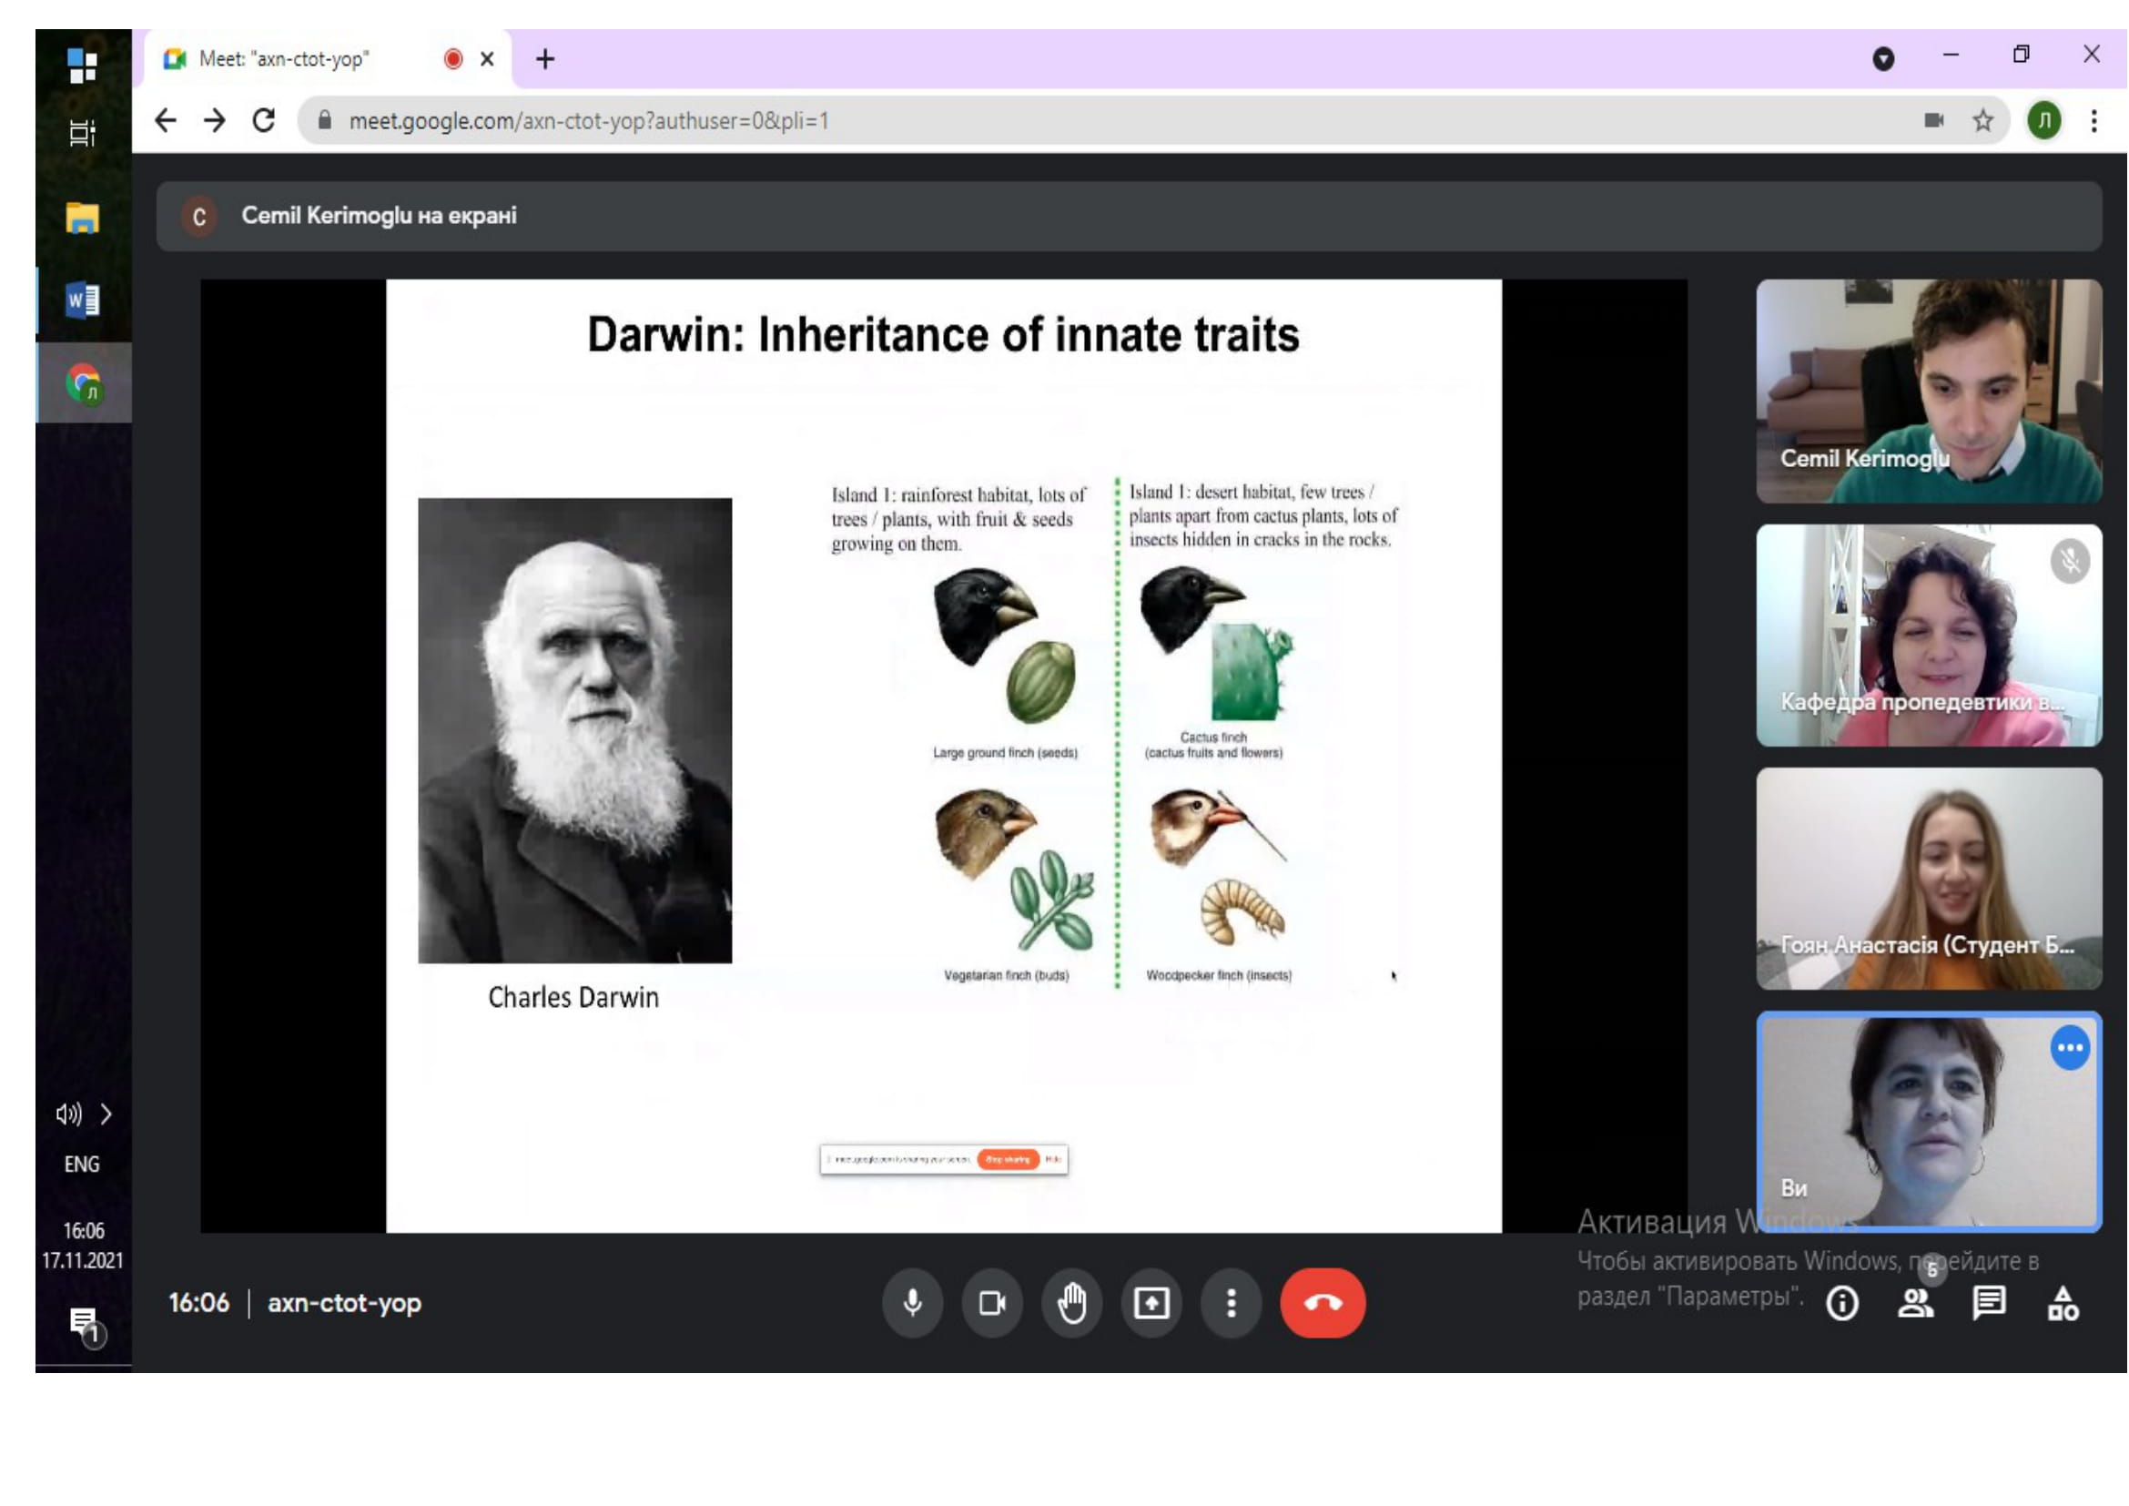Click the Cemil Kerimoglu на екрані banner
Screen dimensions: 2129x1506
pyautogui.click(x=1129, y=216)
